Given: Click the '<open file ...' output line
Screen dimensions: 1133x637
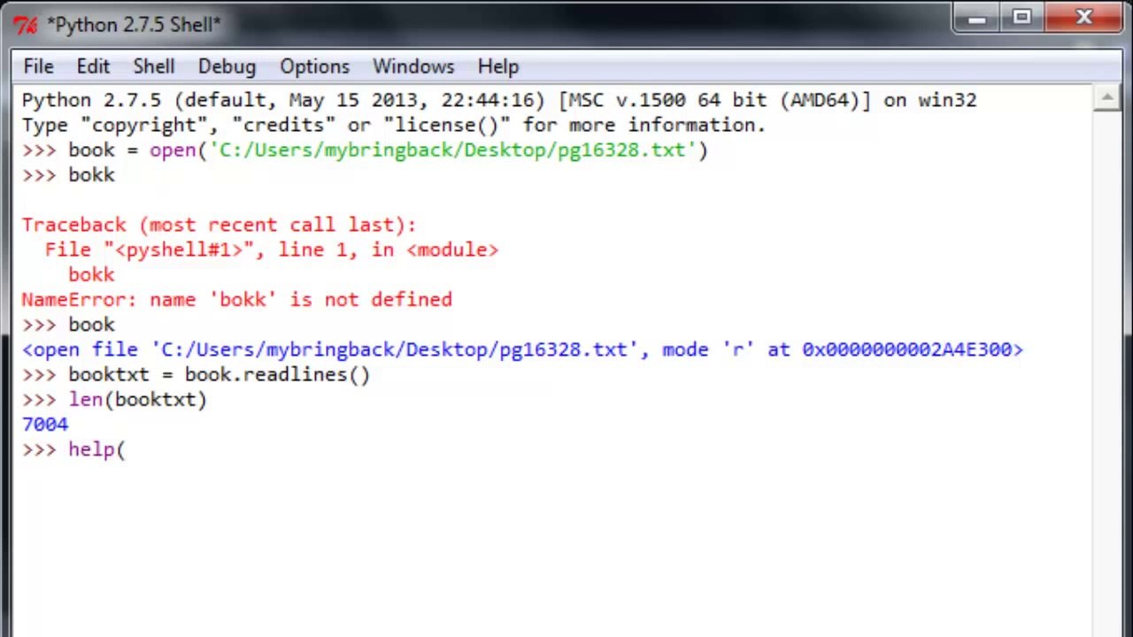Looking at the screenshot, I should [522, 349].
